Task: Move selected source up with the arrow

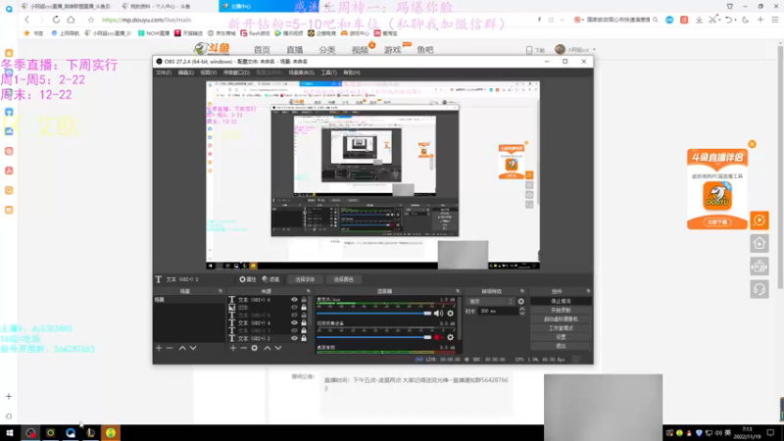Action: pyautogui.click(x=267, y=348)
